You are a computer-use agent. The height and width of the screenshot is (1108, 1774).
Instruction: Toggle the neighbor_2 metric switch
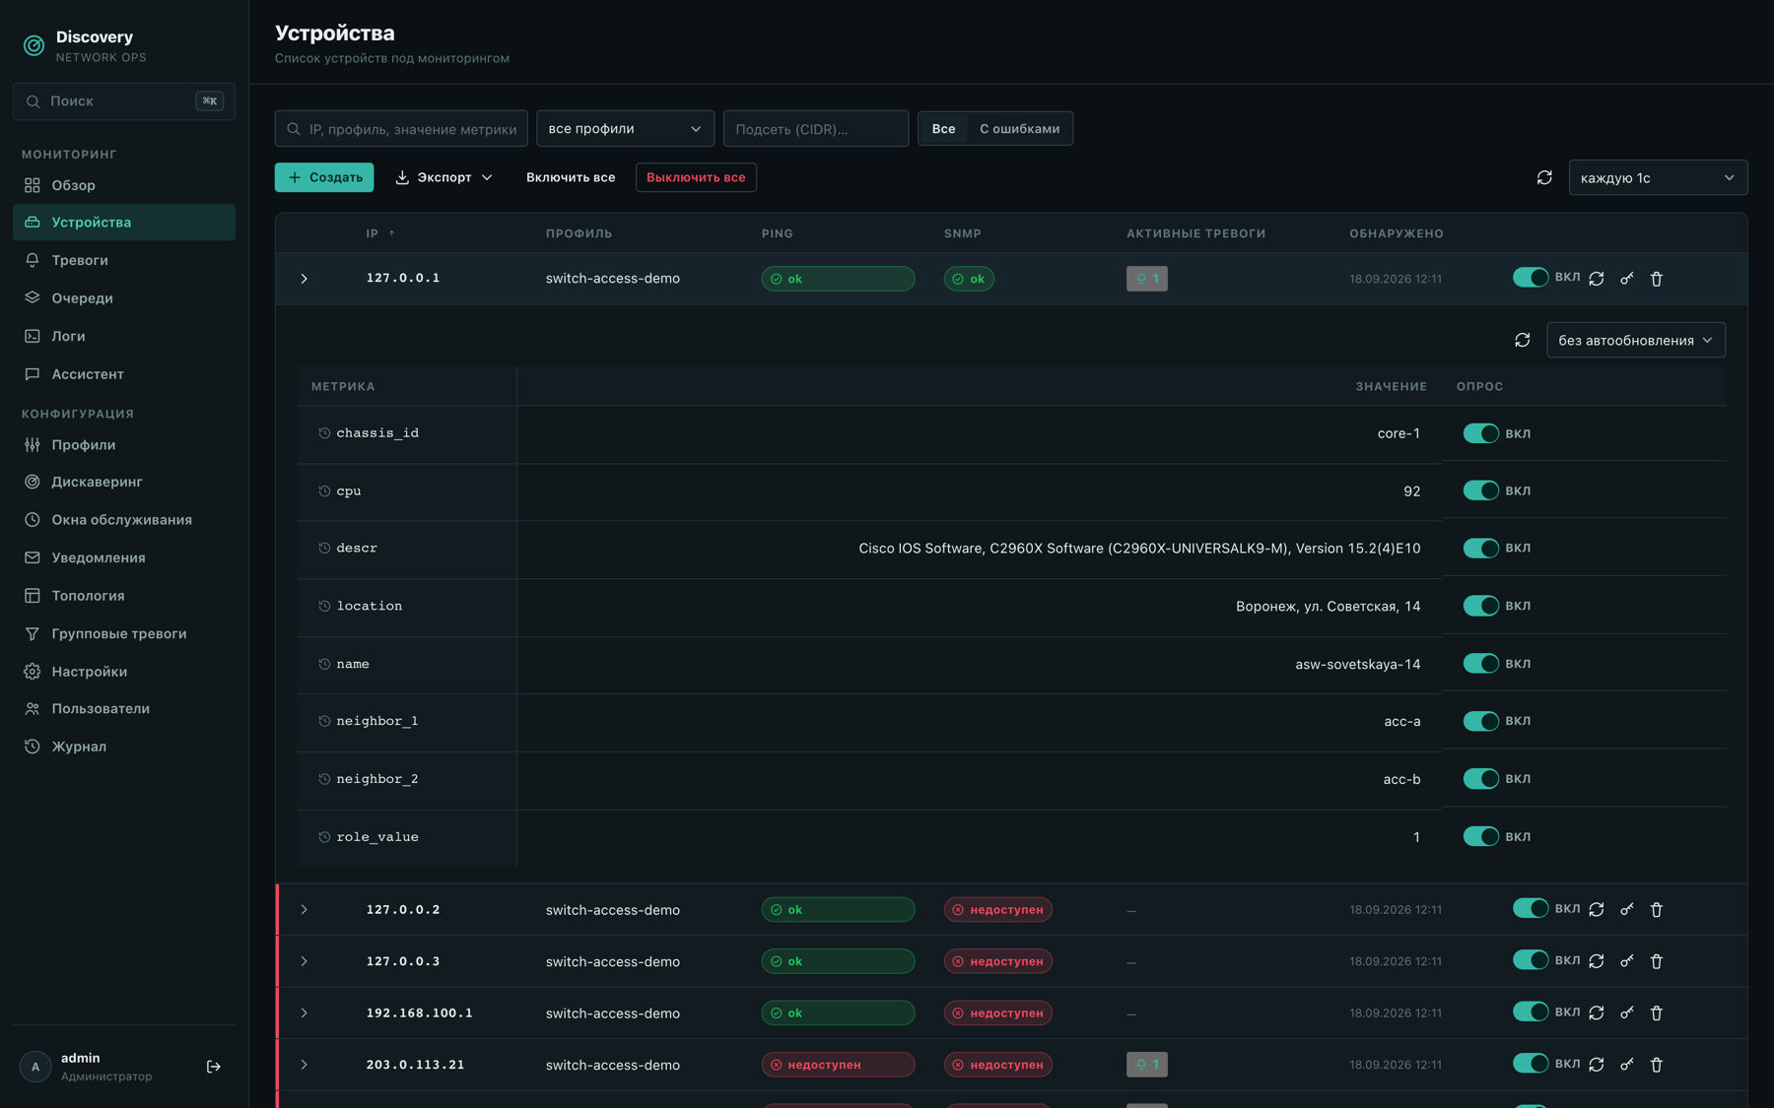1480,779
